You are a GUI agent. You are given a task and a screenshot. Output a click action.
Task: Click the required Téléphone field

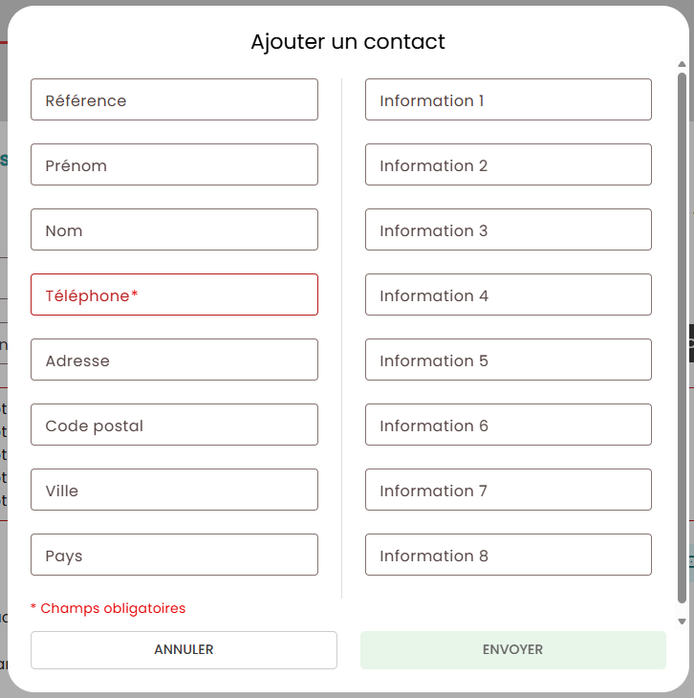click(x=174, y=294)
